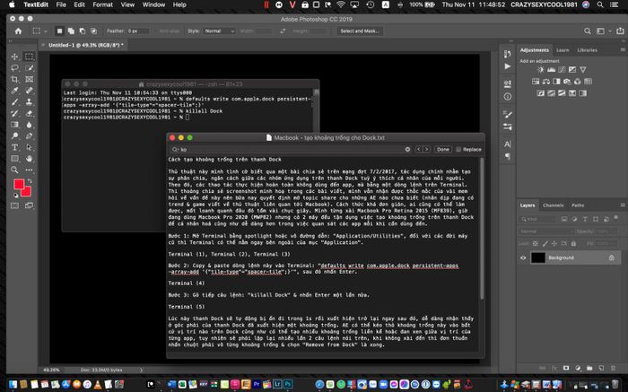The width and height of the screenshot is (628, 392).
Task: Hide the Background layer visibility eye
Action: coord(523,257)
